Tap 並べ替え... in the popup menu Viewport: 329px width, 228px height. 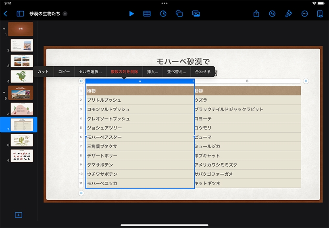[177, 72]
